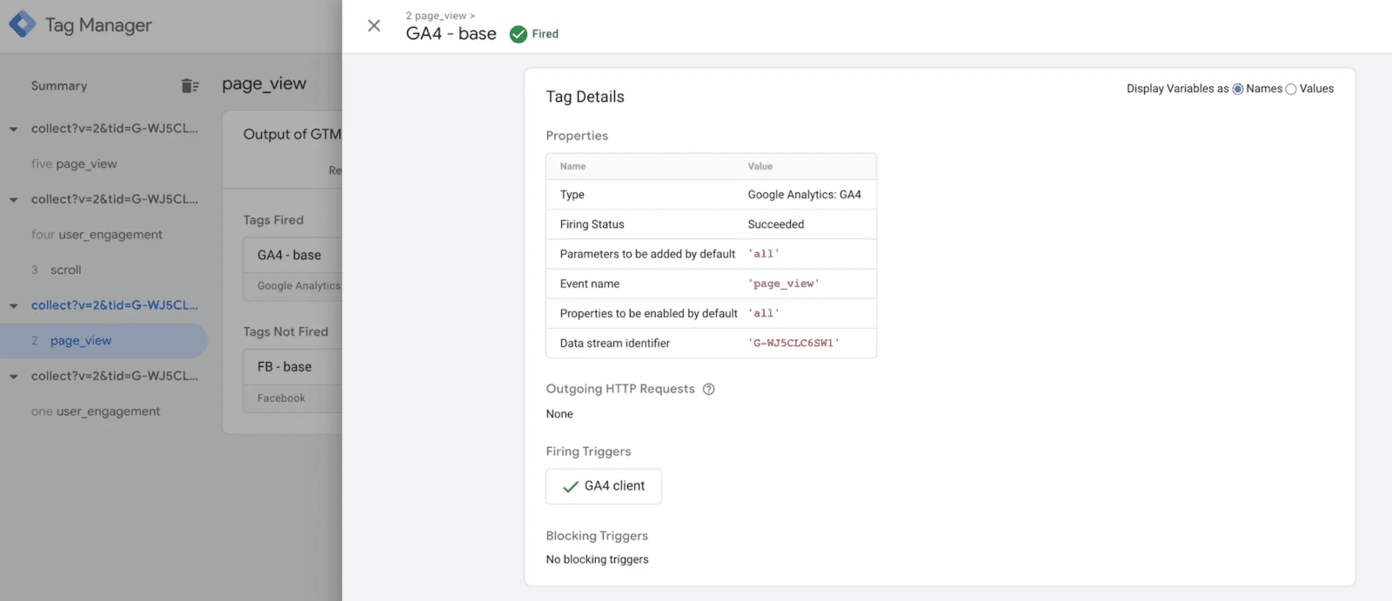Select the one user_engagement event

pyautogui.click(x=96, y=411)
